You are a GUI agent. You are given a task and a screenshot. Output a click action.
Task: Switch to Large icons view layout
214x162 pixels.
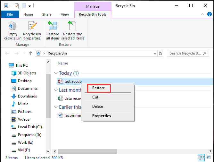click(208, 158)
